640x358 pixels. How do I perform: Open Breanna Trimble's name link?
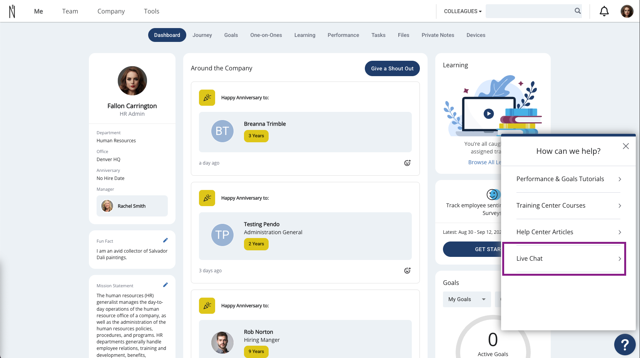point(265,124)
